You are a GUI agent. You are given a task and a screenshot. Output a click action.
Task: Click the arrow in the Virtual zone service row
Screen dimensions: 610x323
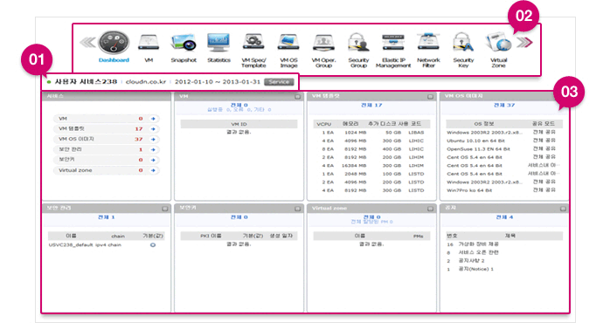pos(153,170)
